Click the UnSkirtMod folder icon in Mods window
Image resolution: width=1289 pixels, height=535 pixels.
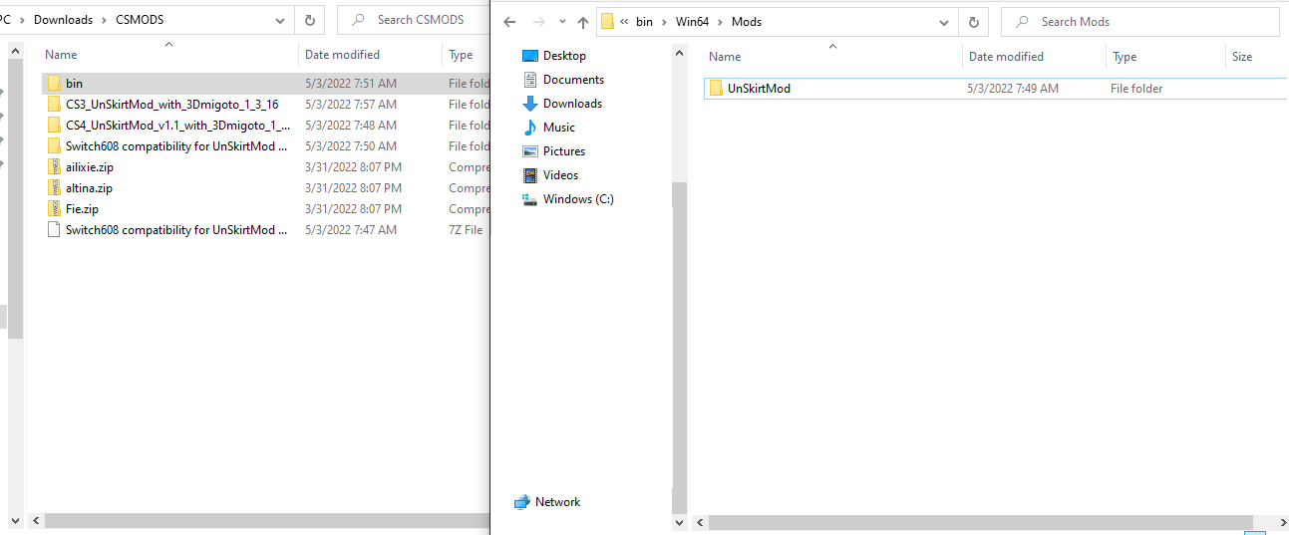tap(716, 89)
